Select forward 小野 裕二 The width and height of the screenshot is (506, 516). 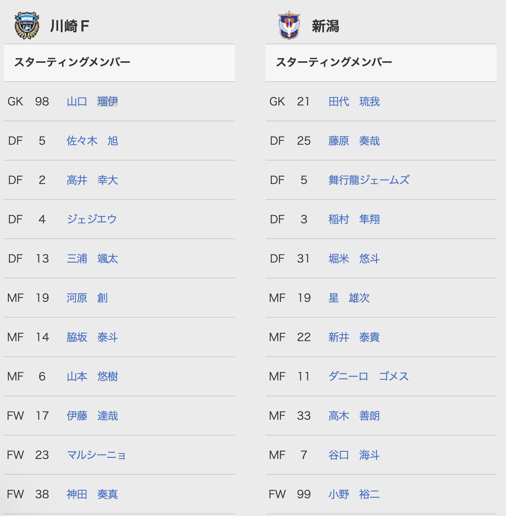354,494
